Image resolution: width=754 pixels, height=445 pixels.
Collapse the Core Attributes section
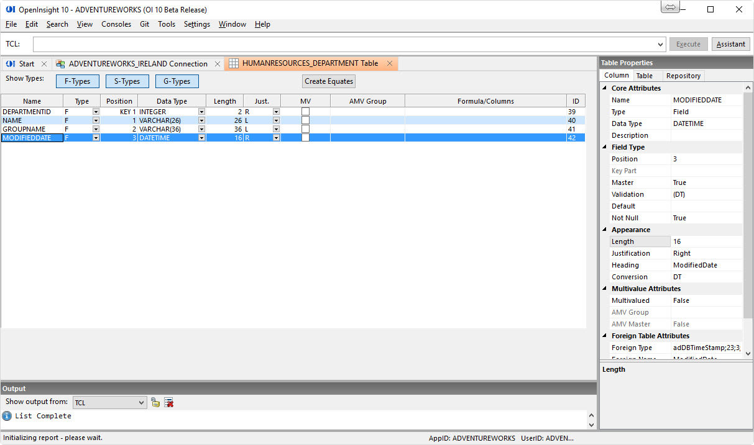604,88
